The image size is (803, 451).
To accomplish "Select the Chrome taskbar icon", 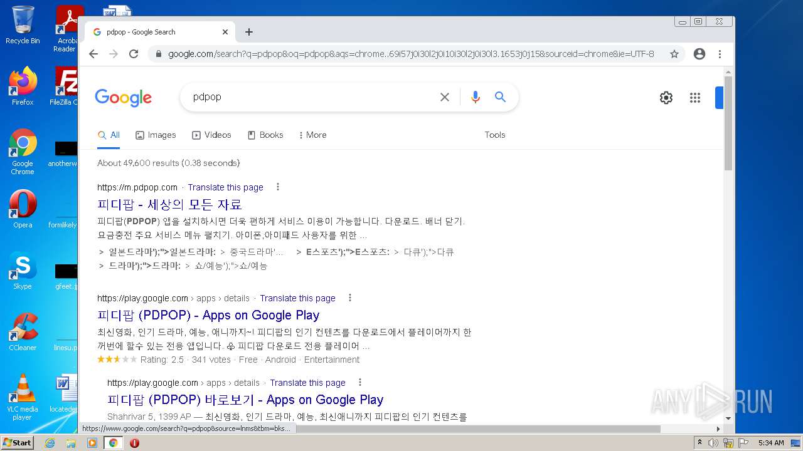I will [113, 443].
